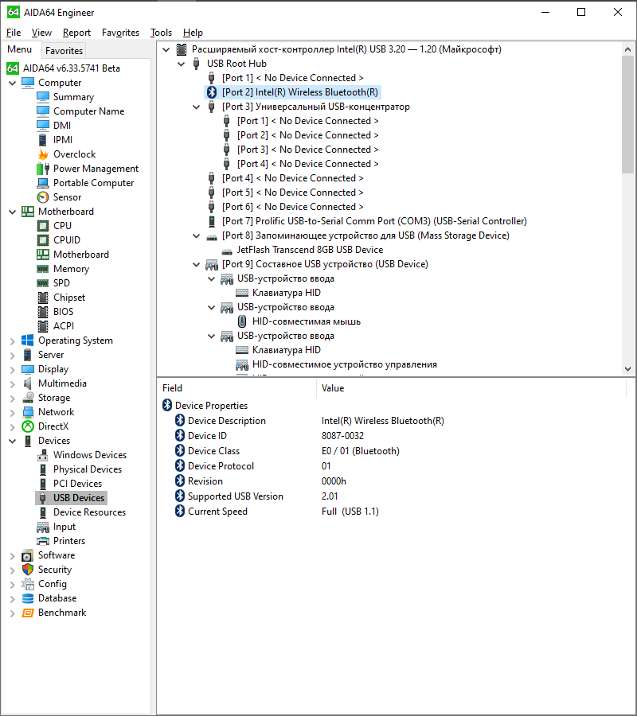The height and width of the screenshot is (716, 637).
Task: Click the USB Root Hub plug icon
Action: coord(197,64)
